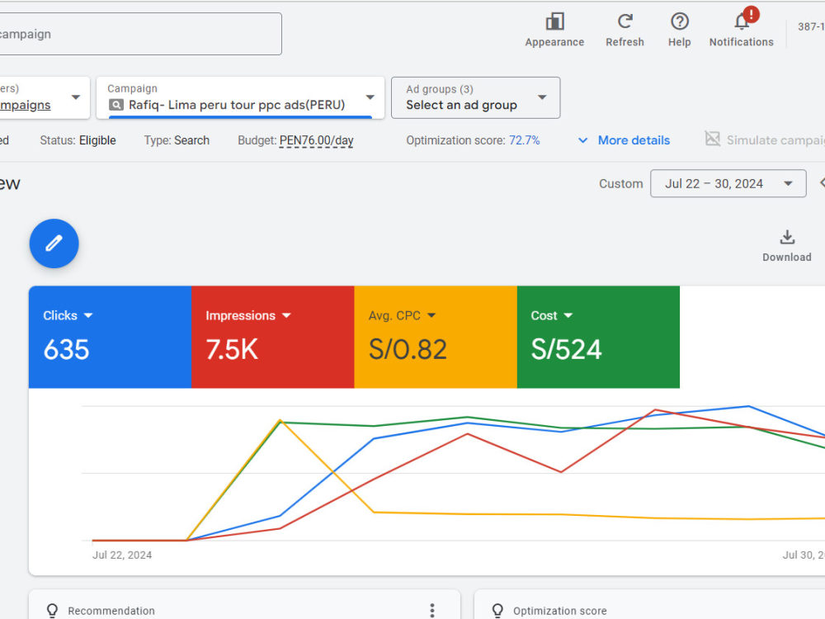The height and width of the screenshot is (619, 825).
Task: Click the Type: Search text
Action: [177, 140]
